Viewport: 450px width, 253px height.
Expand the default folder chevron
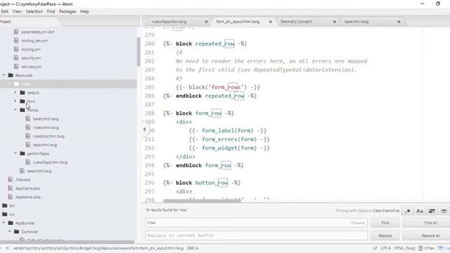tap(15, 92)
